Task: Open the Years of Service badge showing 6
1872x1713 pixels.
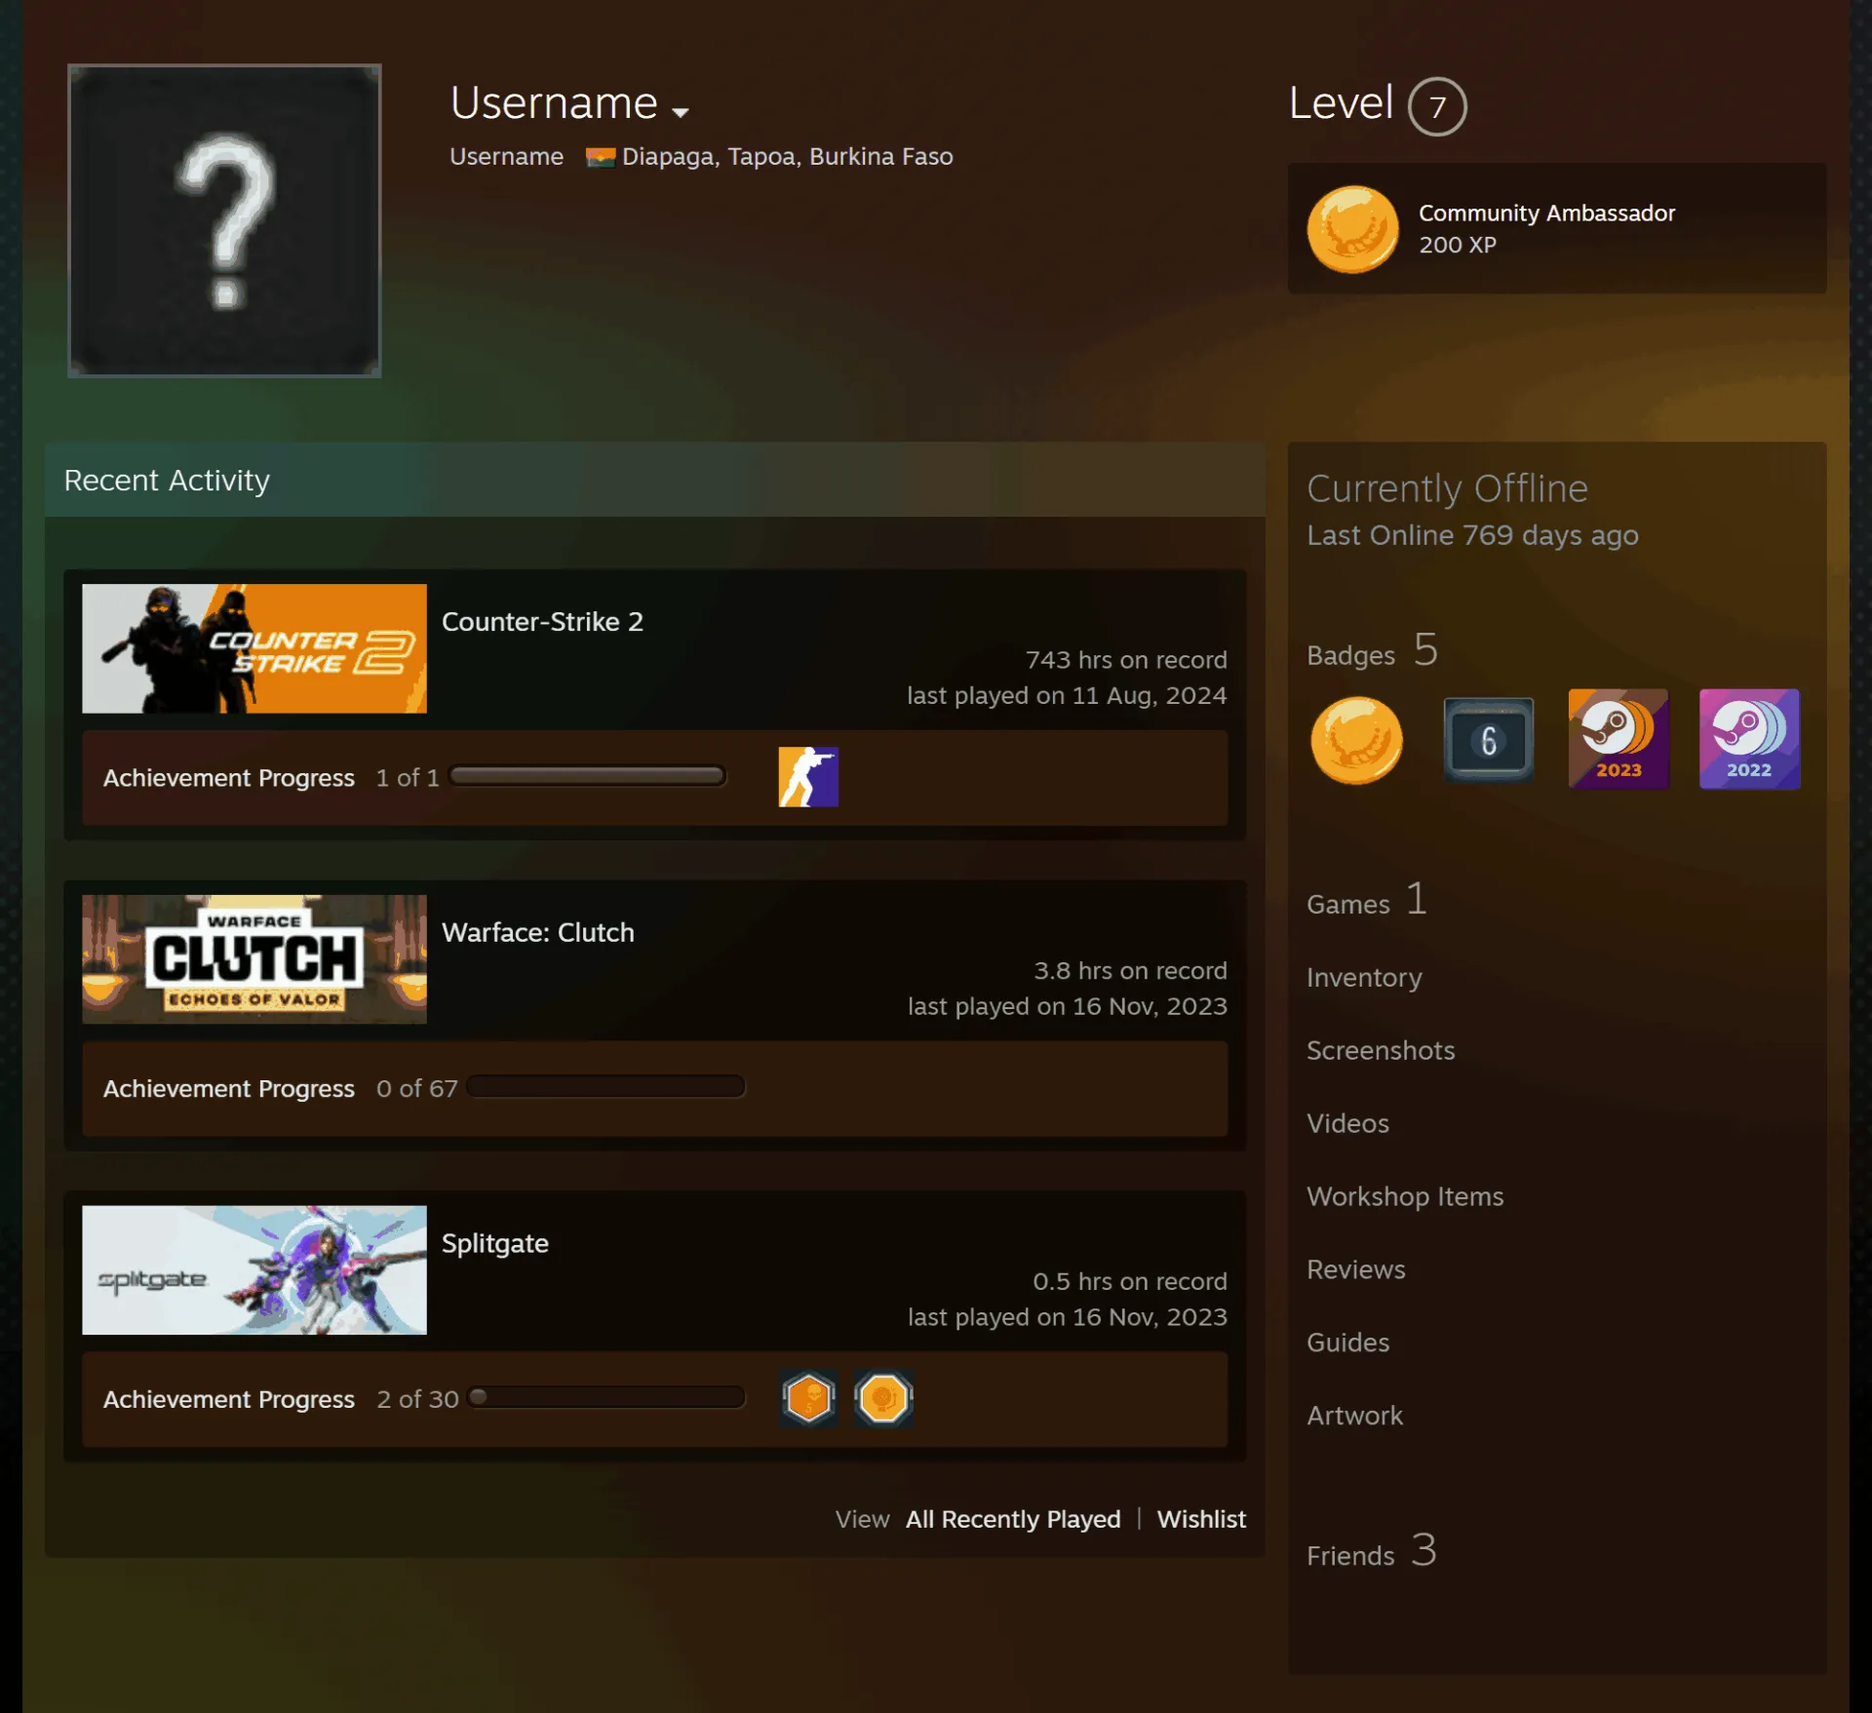Action: coord(1488,740)
